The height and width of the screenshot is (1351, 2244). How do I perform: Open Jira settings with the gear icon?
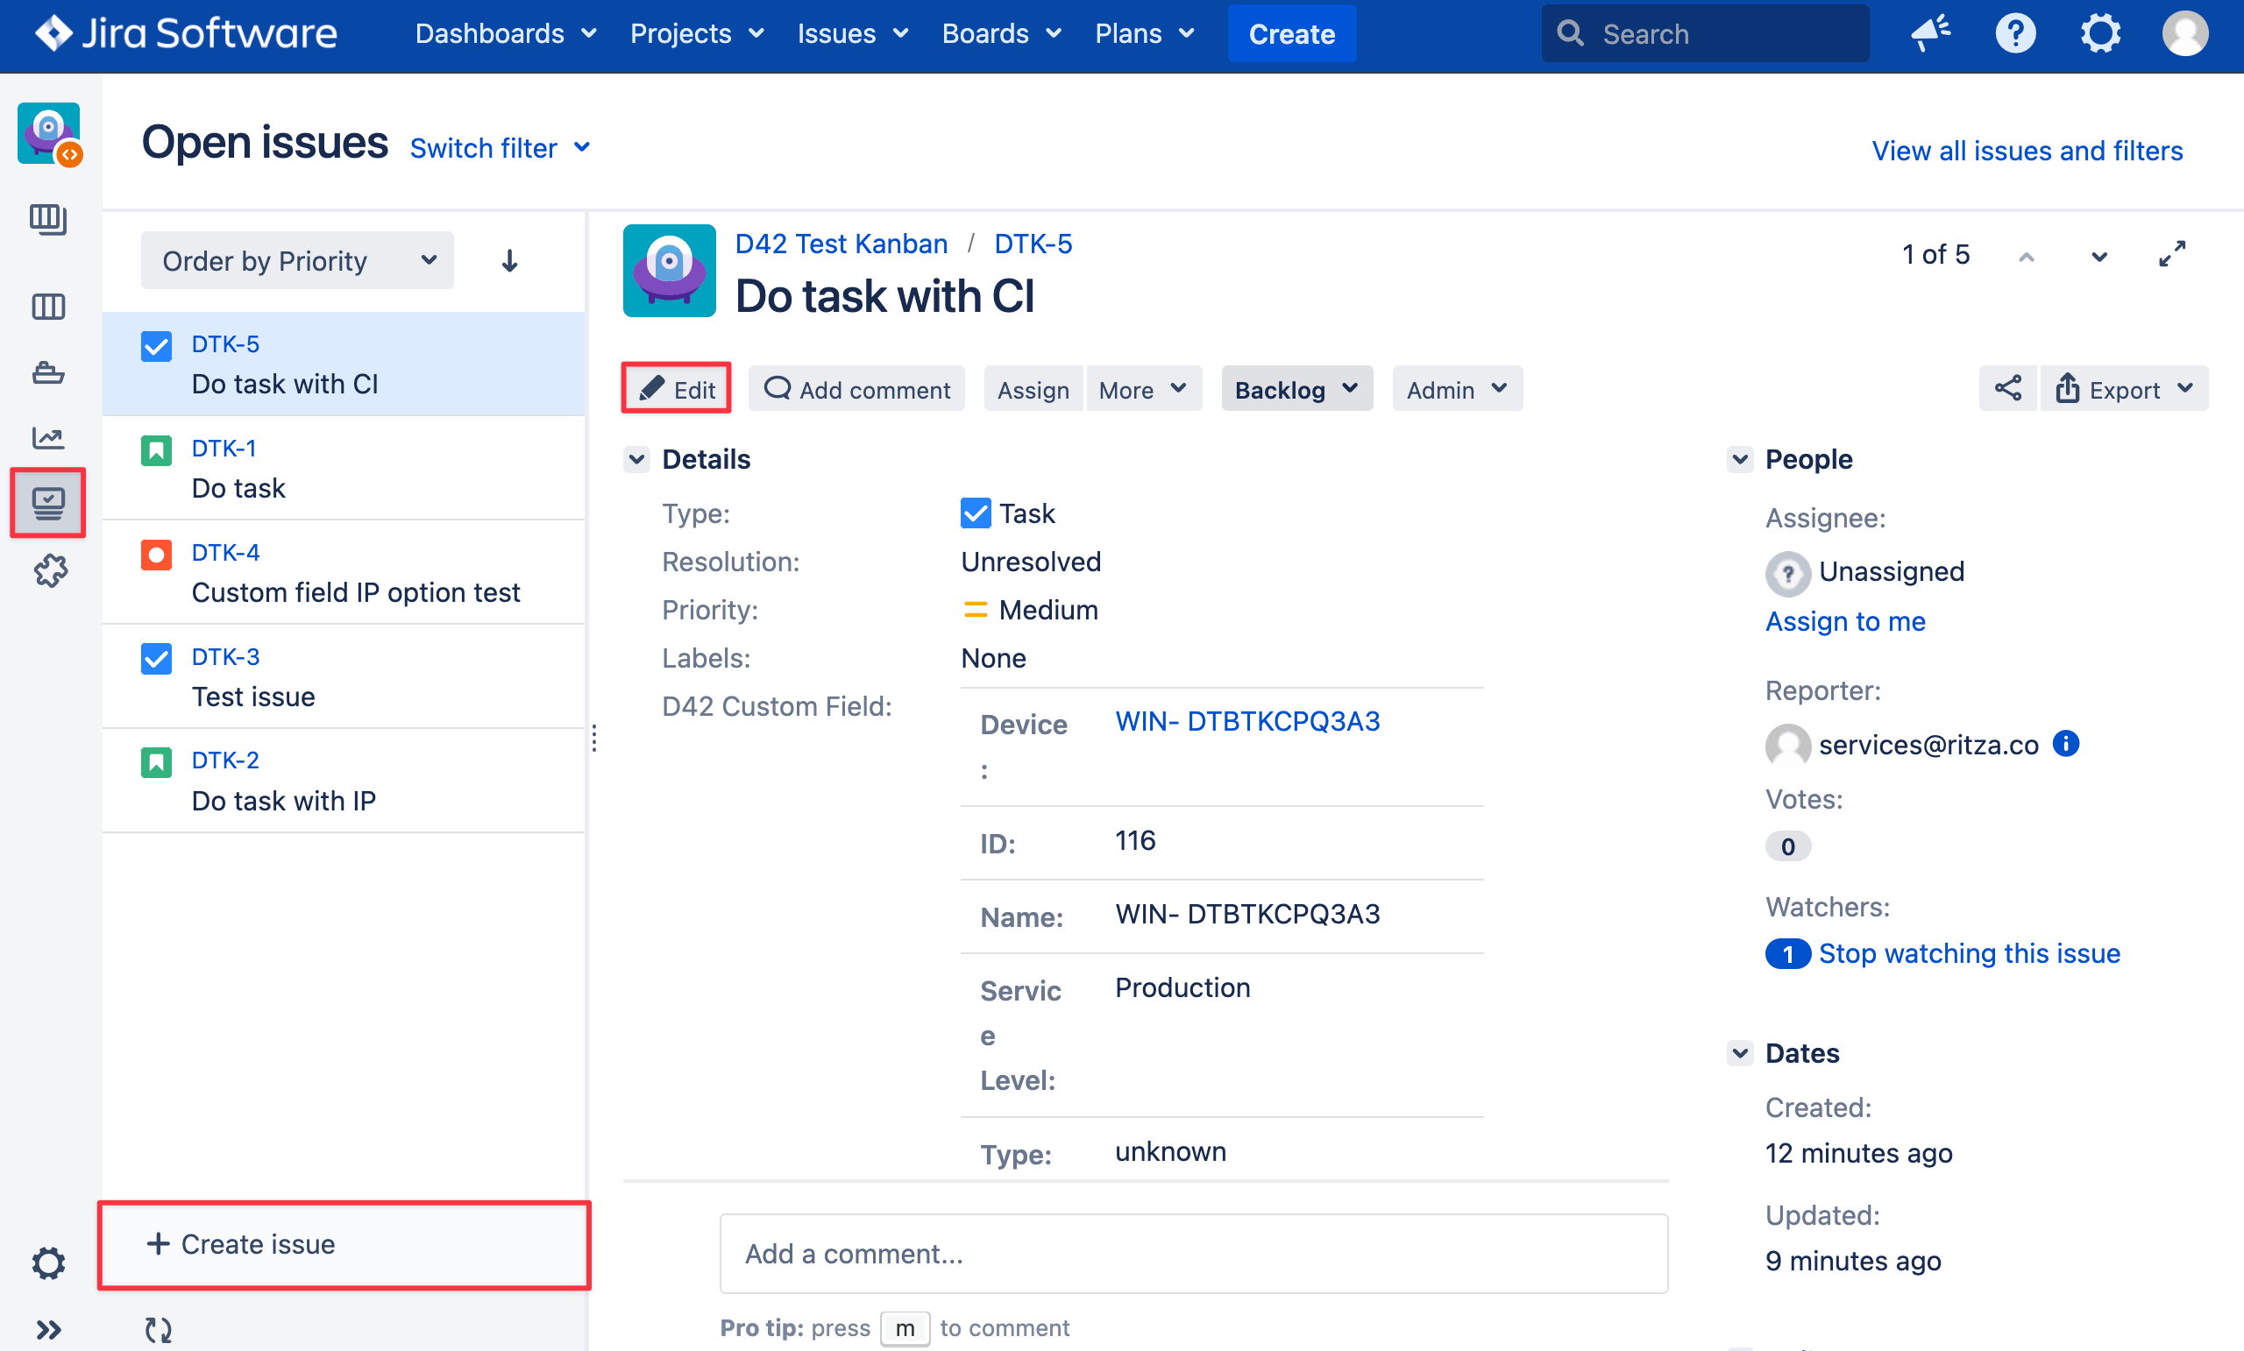point(2101,32)
